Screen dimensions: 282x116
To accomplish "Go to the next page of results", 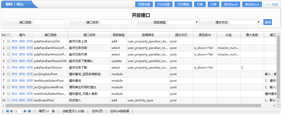I will [25, 111].
